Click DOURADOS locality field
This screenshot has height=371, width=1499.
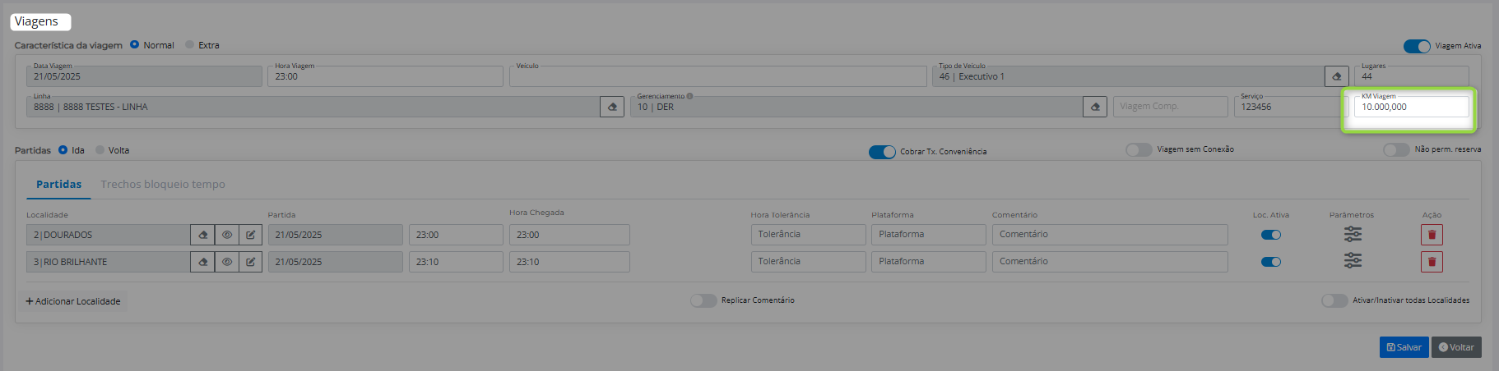pos(108,235)
